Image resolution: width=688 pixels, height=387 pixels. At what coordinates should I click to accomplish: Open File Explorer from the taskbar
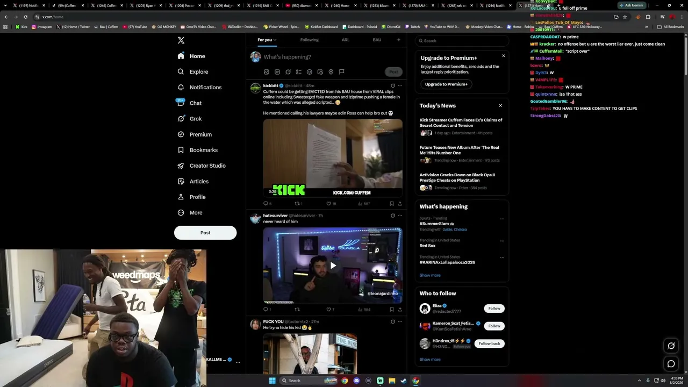[x=392, y=381]
